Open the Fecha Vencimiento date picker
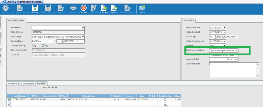 [x=225, y=41]
